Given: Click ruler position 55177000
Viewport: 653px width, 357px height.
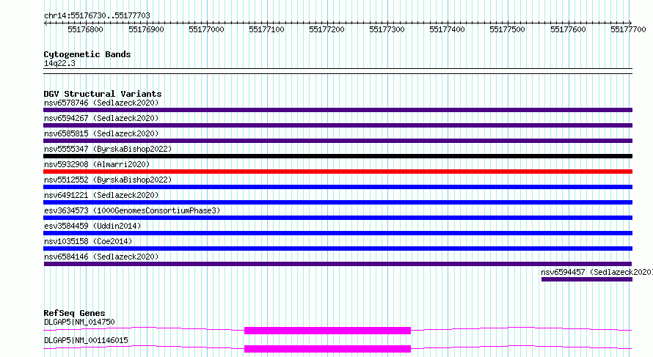Looking at the screenshot, I should coord(206,29).
